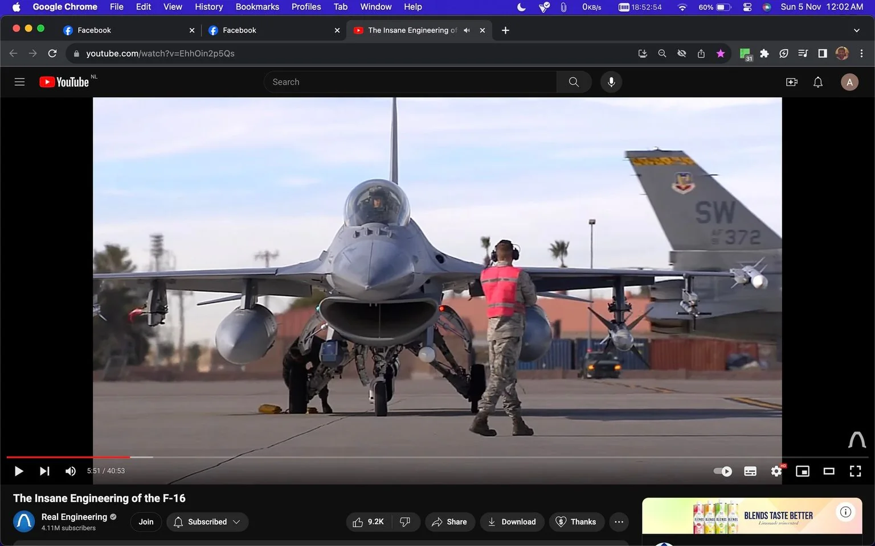Switch to theater mode
Image resolution: width=875 pixels, height=546 pixels.
(x=829, y=471)
